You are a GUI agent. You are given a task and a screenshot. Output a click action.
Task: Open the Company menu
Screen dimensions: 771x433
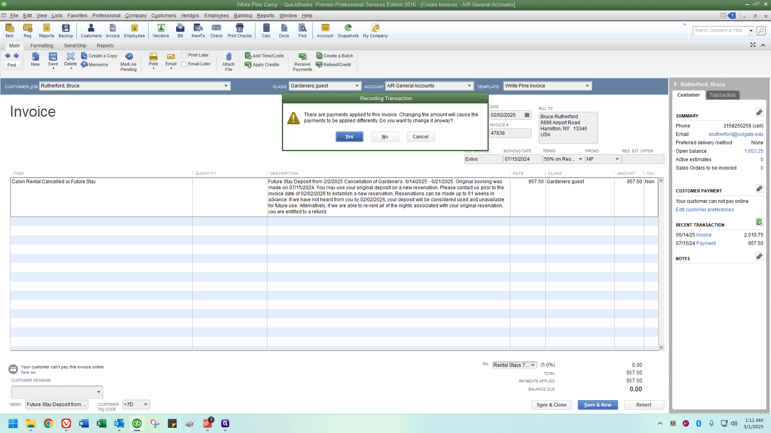136,16
